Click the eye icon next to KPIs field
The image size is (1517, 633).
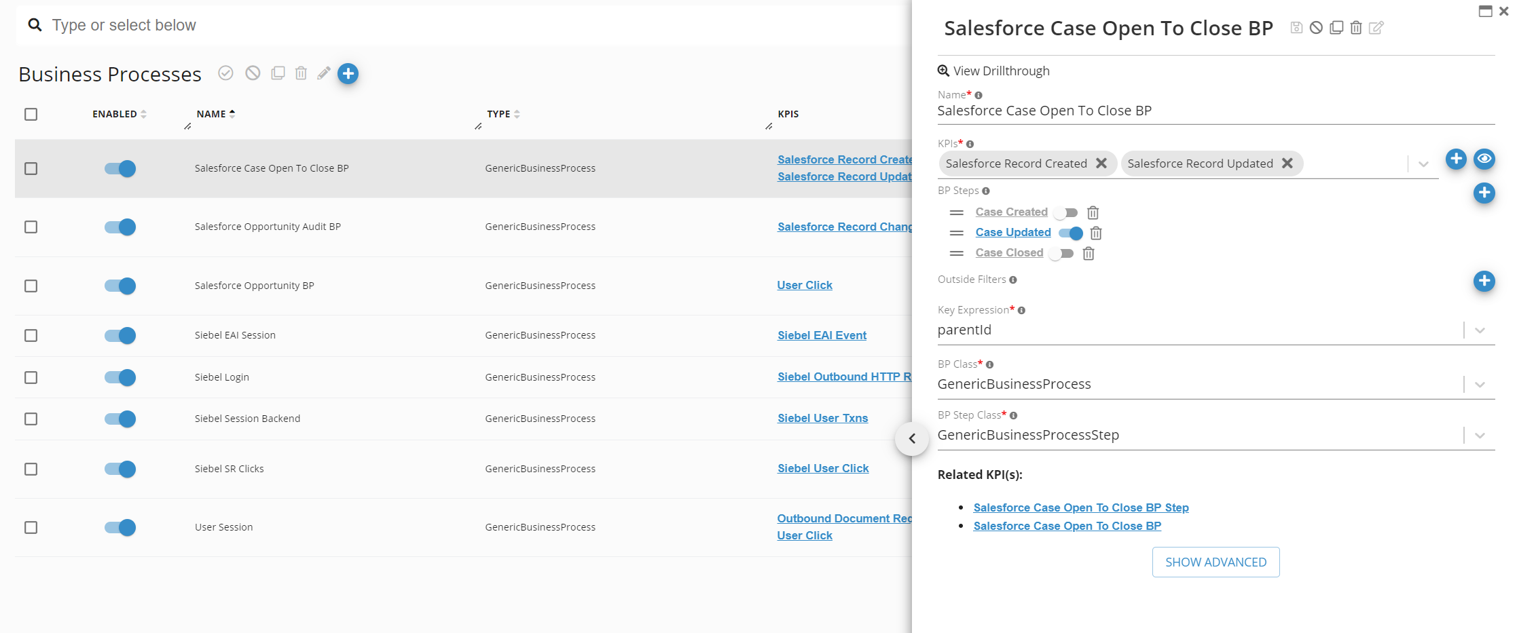point(1484,159)
